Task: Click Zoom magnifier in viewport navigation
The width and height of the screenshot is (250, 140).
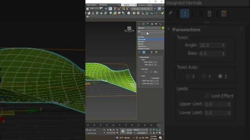Action: [151, 130]
